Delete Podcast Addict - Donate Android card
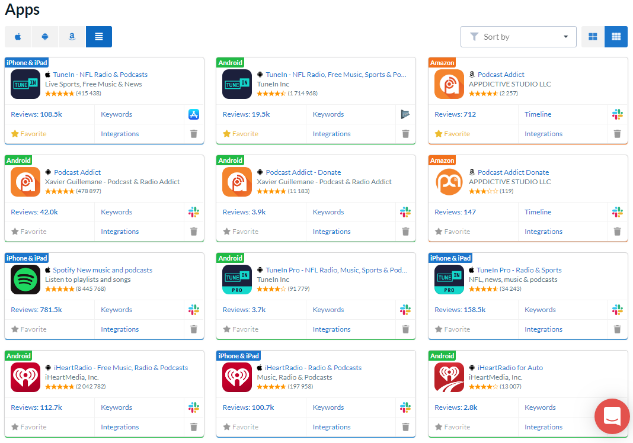The width and height of the screenshot is (633, 443). (406, 231)
